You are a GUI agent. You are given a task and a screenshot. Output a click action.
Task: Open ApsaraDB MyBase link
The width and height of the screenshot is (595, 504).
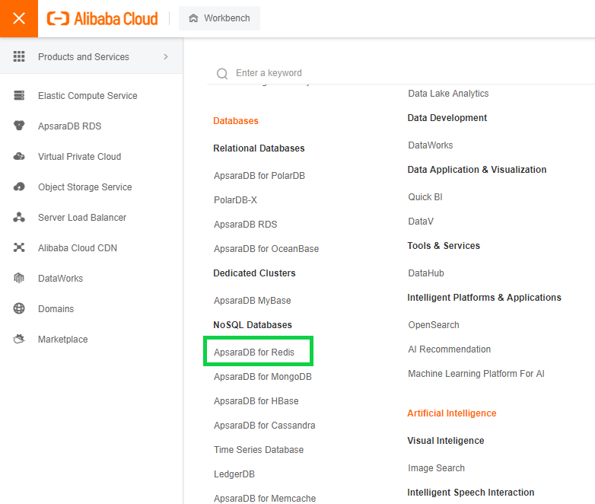coord(253,301)
